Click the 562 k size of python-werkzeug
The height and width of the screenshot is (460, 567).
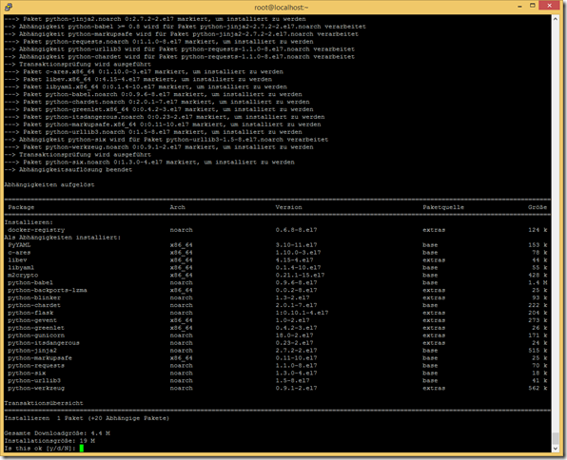(538, 389)
